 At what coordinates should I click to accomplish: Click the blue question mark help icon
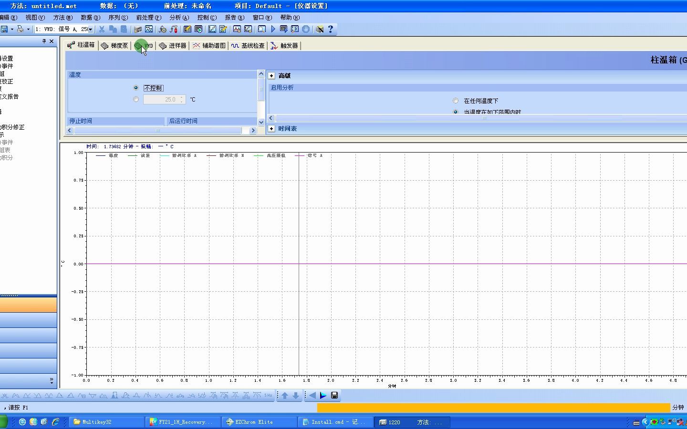[331, 29]
